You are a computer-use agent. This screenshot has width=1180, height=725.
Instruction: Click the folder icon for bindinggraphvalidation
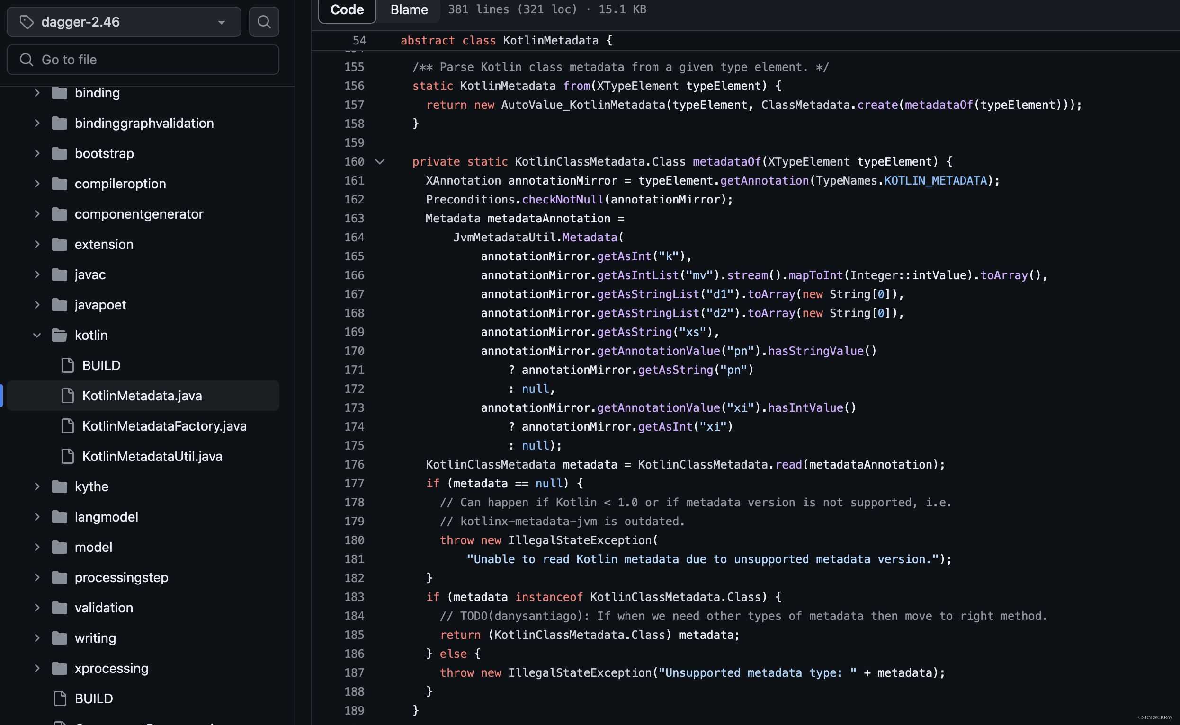(x=59, y=123)
